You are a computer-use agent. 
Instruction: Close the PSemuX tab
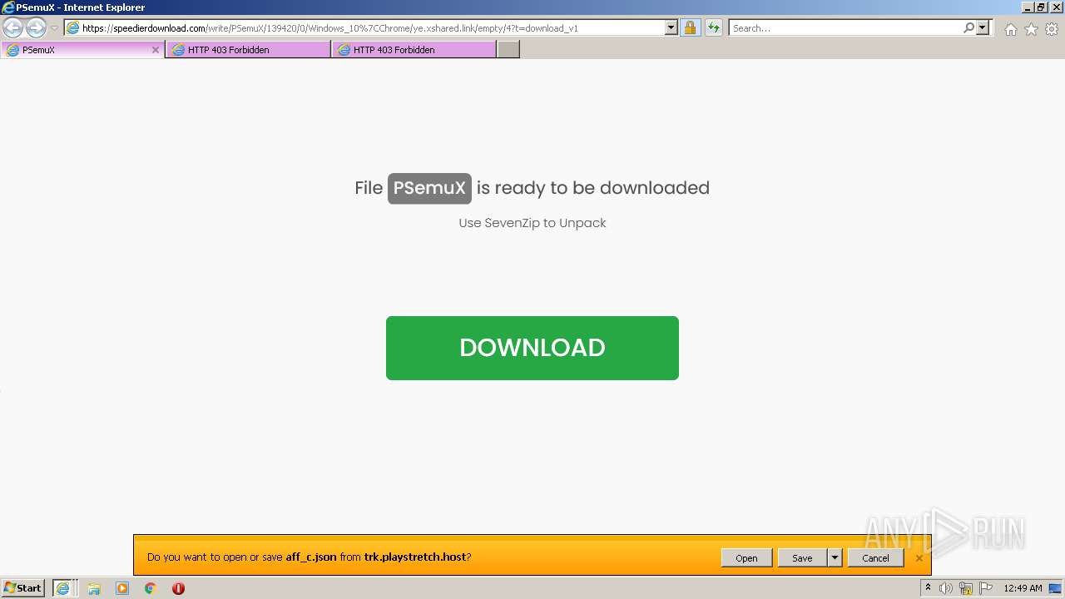tap(155, 50)
